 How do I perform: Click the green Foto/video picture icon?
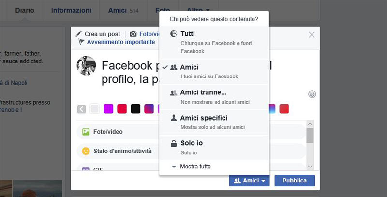pyautogui.click(x=86, y=131)
